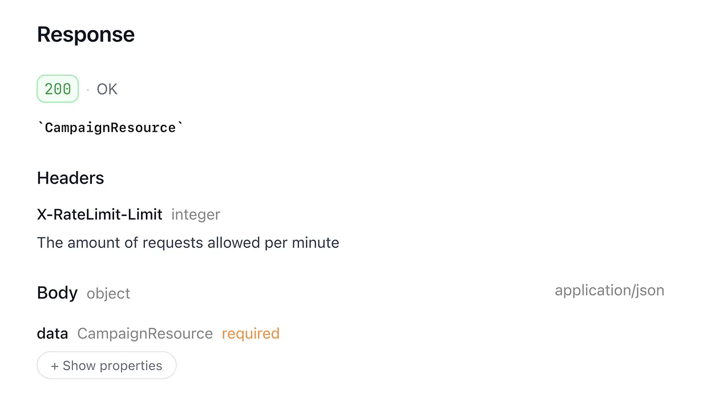Click the object type label next to Body

(x=108, y=294)
